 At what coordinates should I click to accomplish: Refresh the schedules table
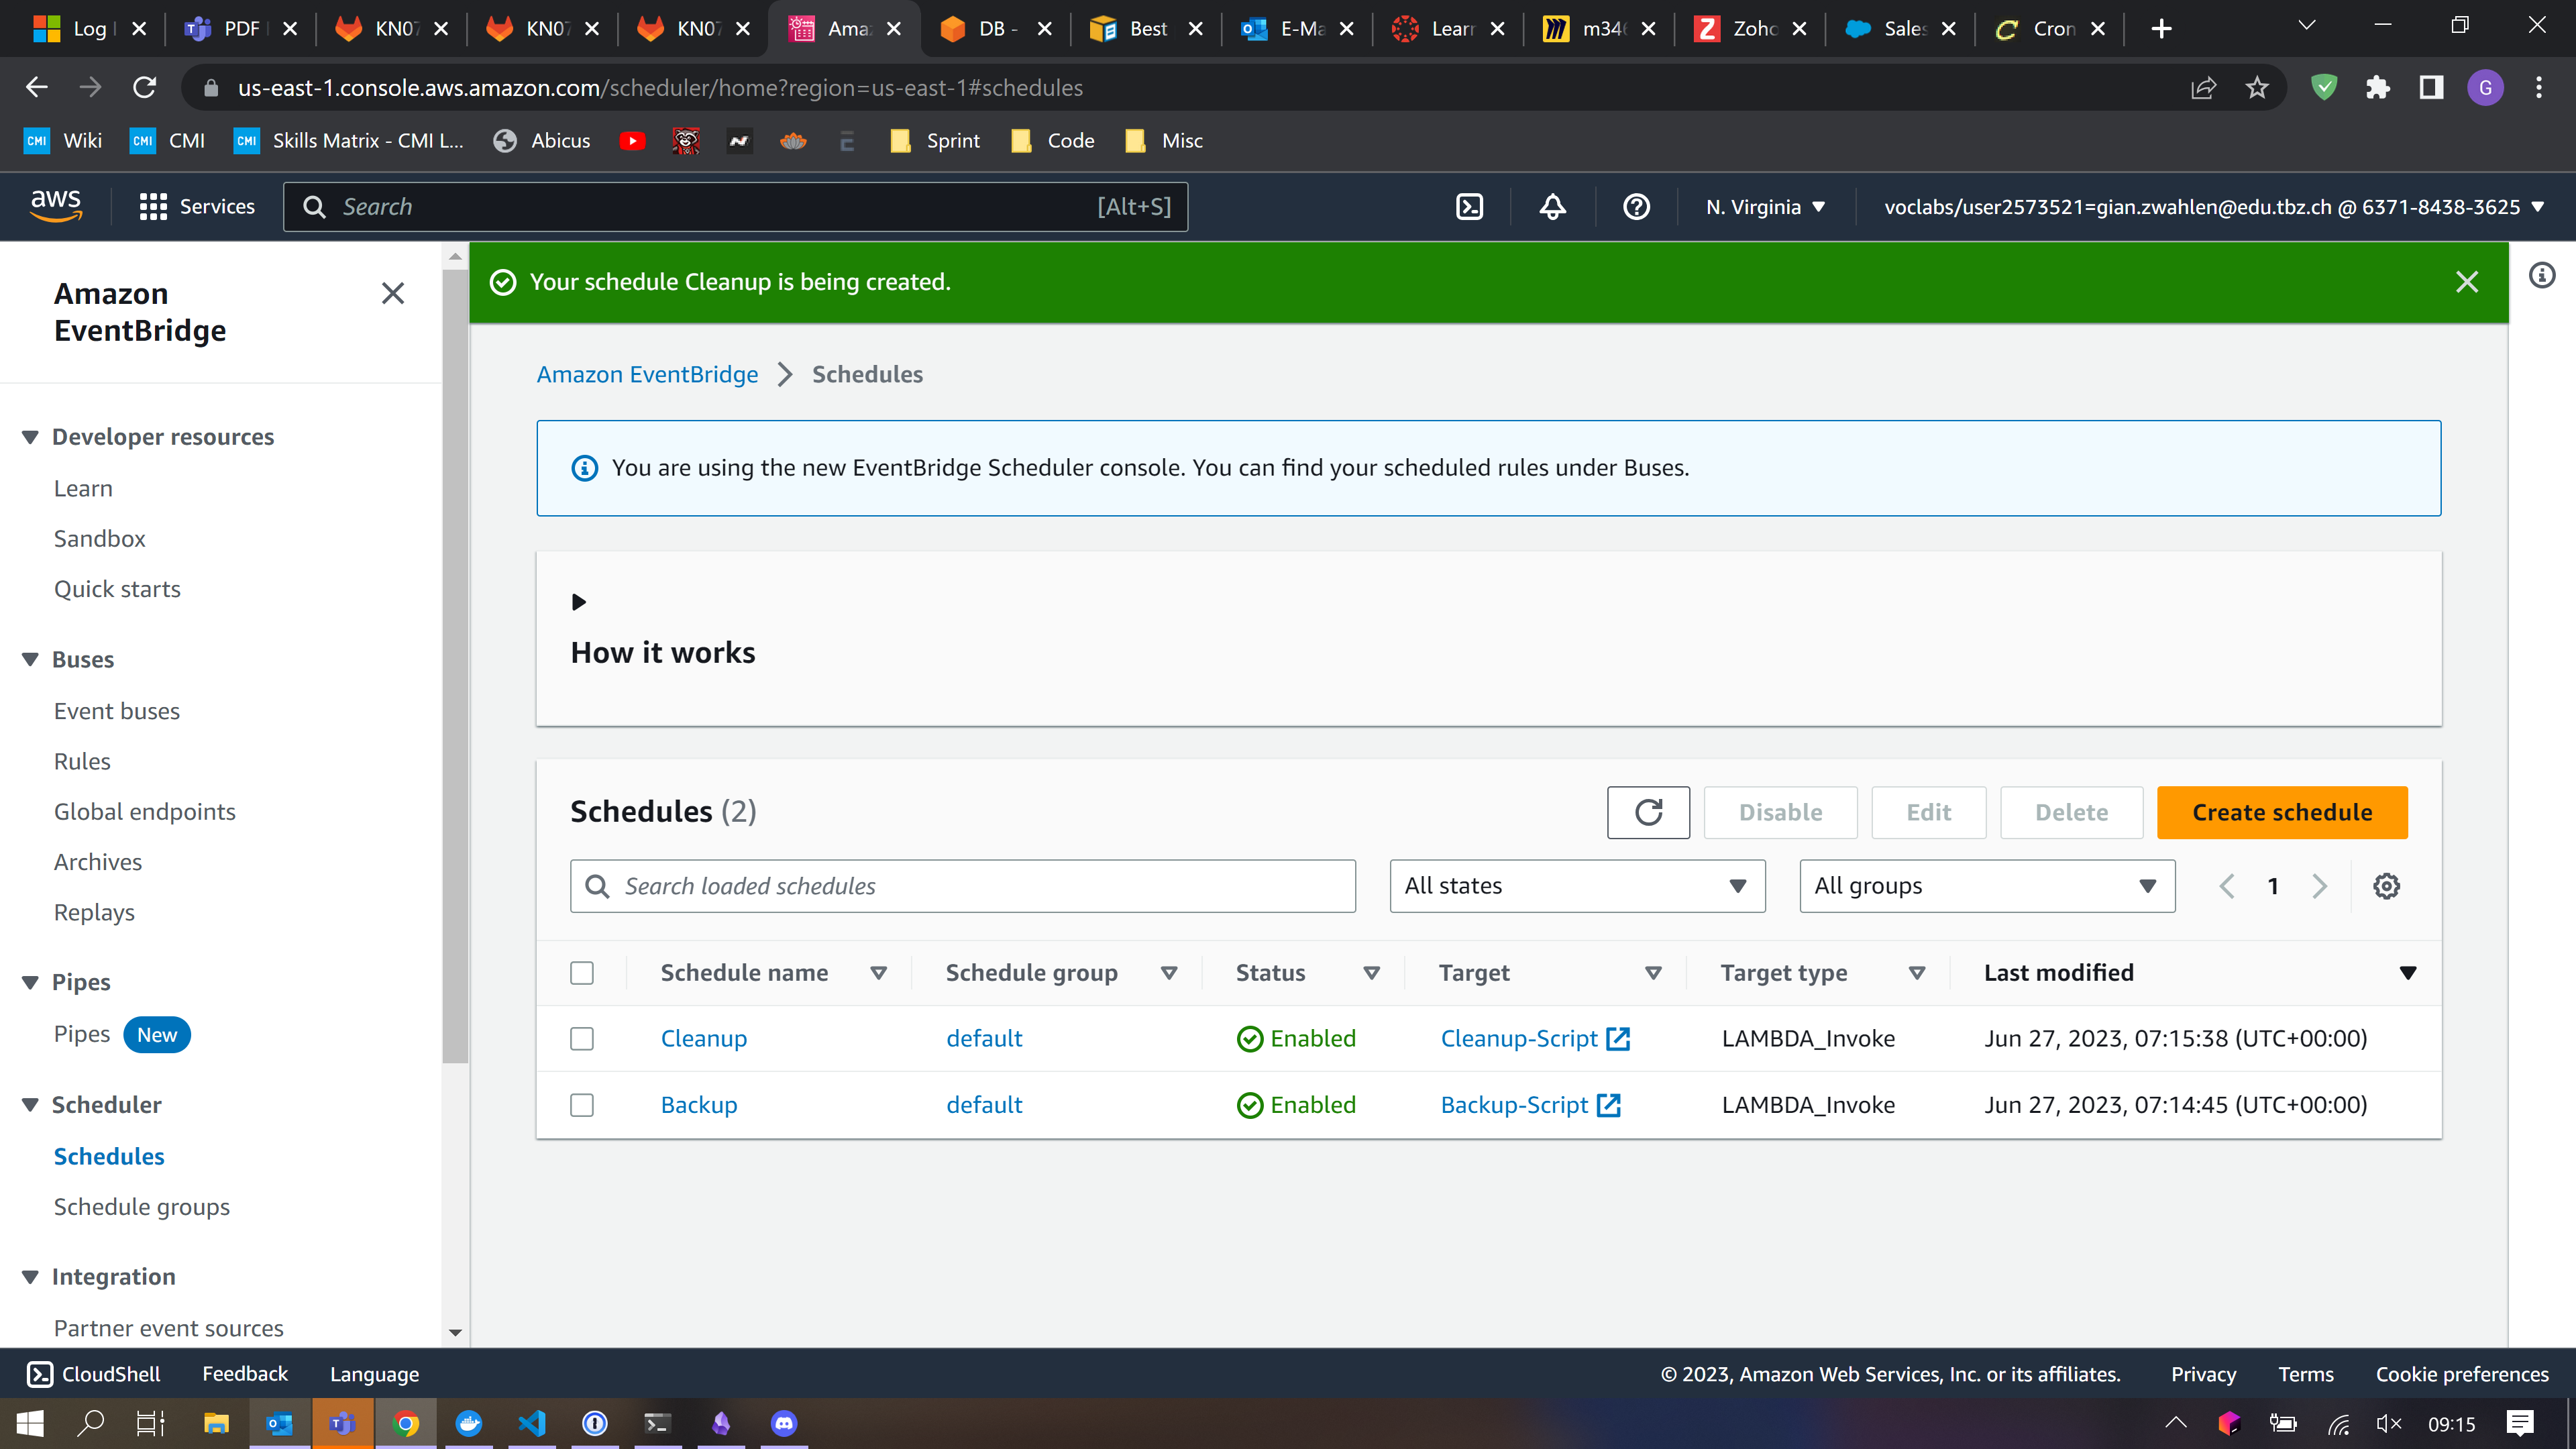1648,812
